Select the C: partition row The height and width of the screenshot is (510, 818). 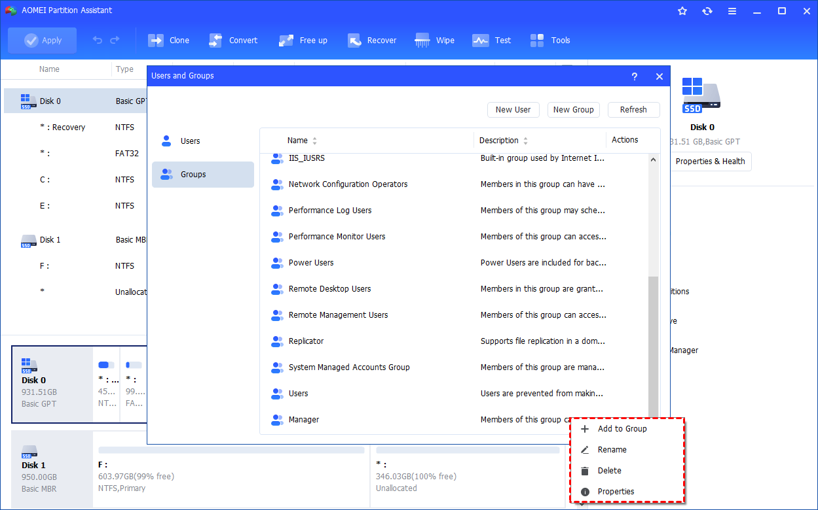pyautogui.click(x=76, y=180)
